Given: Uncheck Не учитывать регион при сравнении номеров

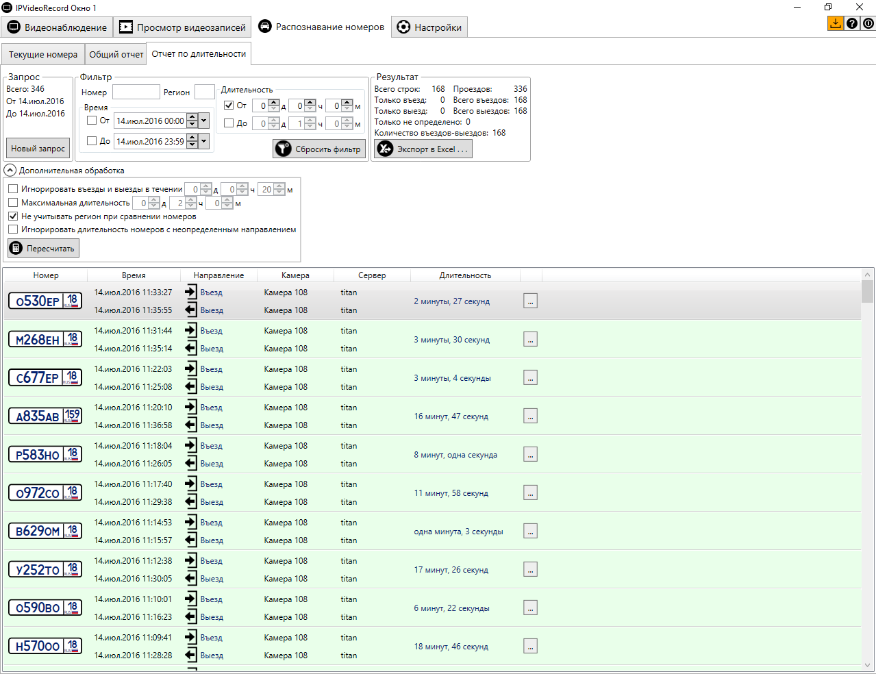Looking at the screenshot, I should pos(13,216).
